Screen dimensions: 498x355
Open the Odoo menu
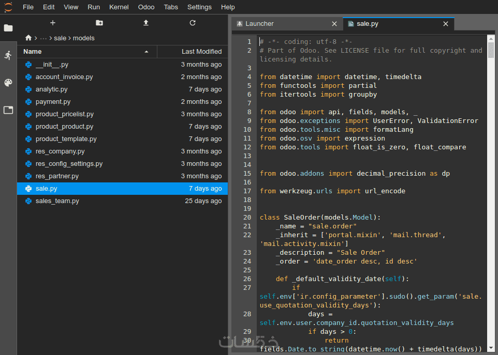(x=147, y=7)
